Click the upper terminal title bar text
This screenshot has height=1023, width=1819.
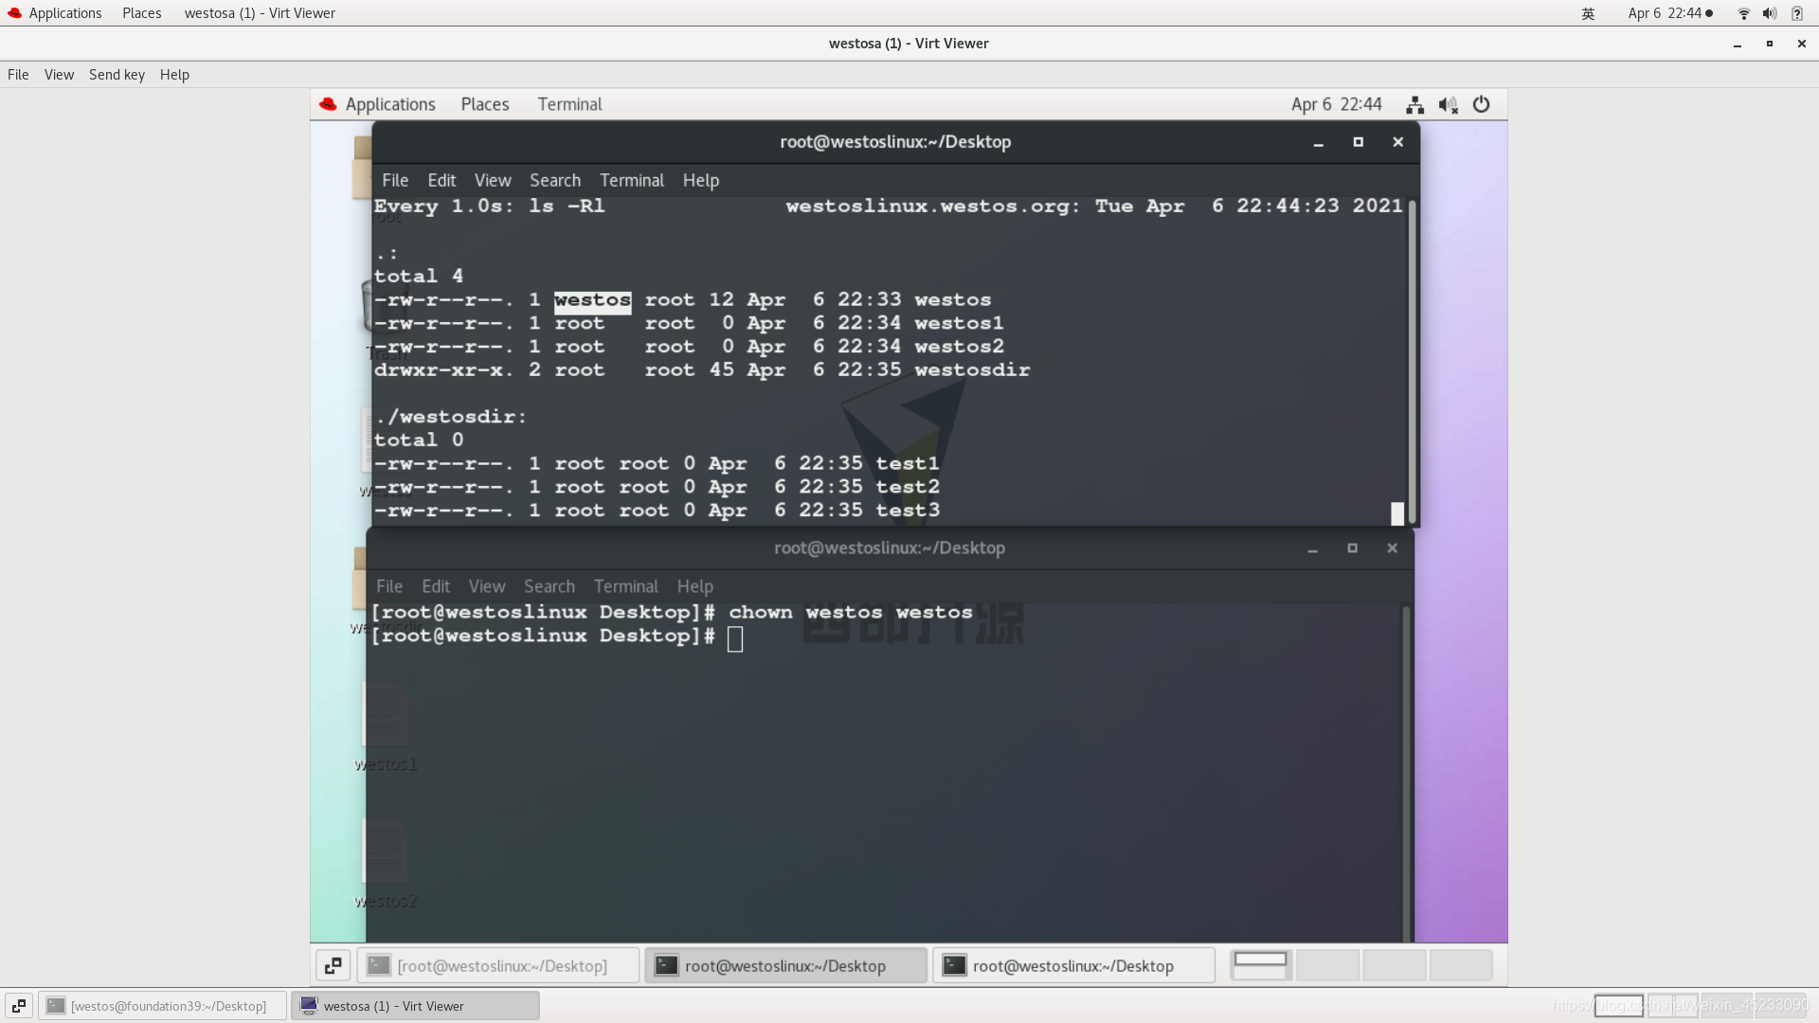(895, 142)
